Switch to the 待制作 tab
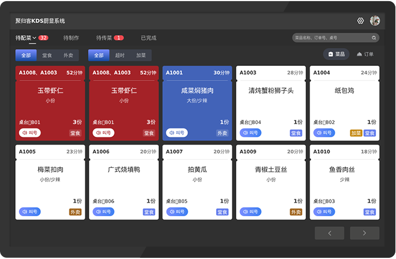The height and width of the screenshot is (259, 396). pos(71,38)
